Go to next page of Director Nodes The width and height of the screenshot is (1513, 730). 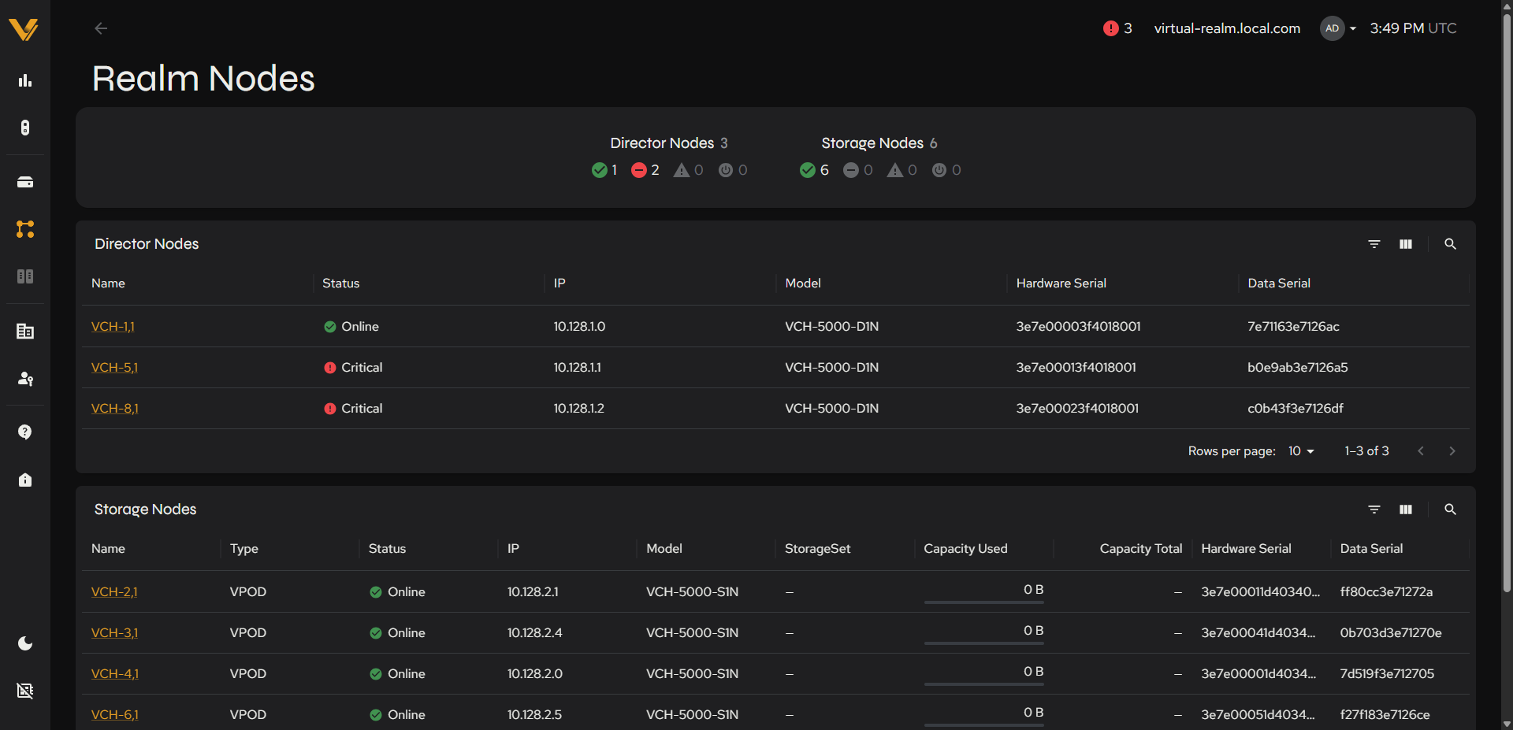pos(1452,451)
